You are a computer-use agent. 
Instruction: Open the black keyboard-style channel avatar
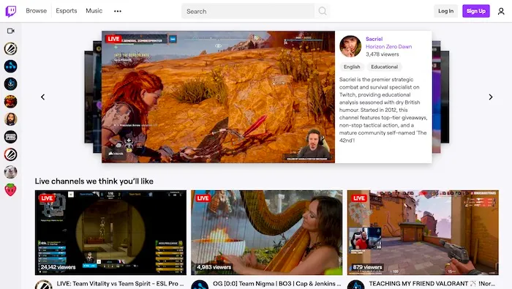tap(11, 137)
